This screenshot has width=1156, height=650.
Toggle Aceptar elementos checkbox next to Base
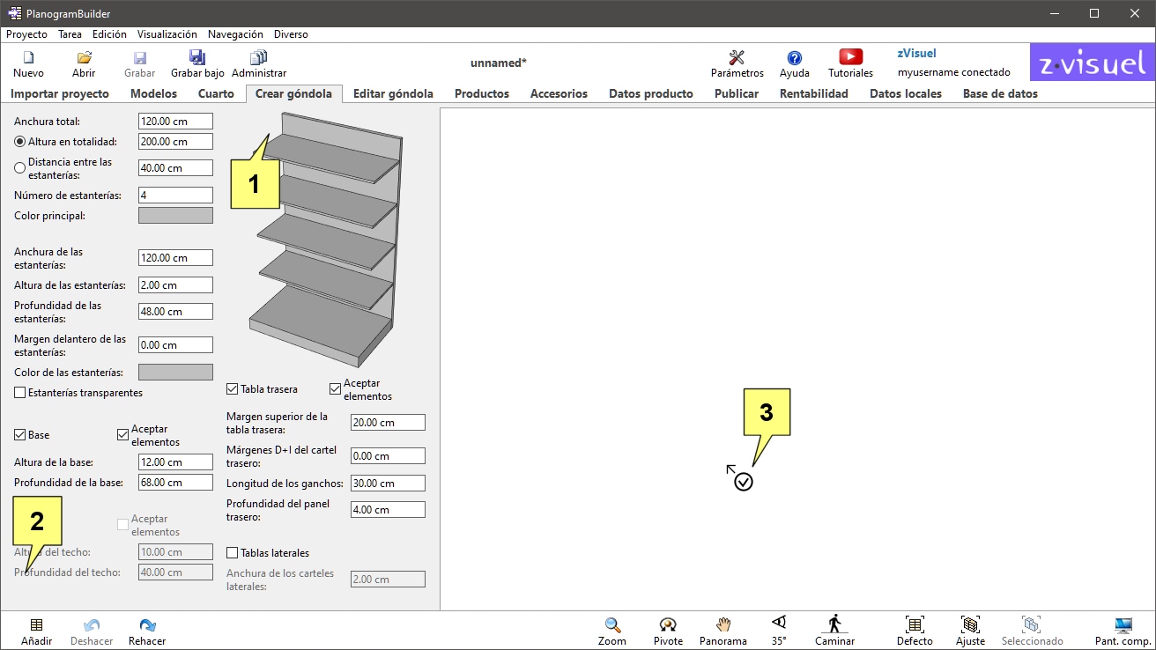coord(123,435)
